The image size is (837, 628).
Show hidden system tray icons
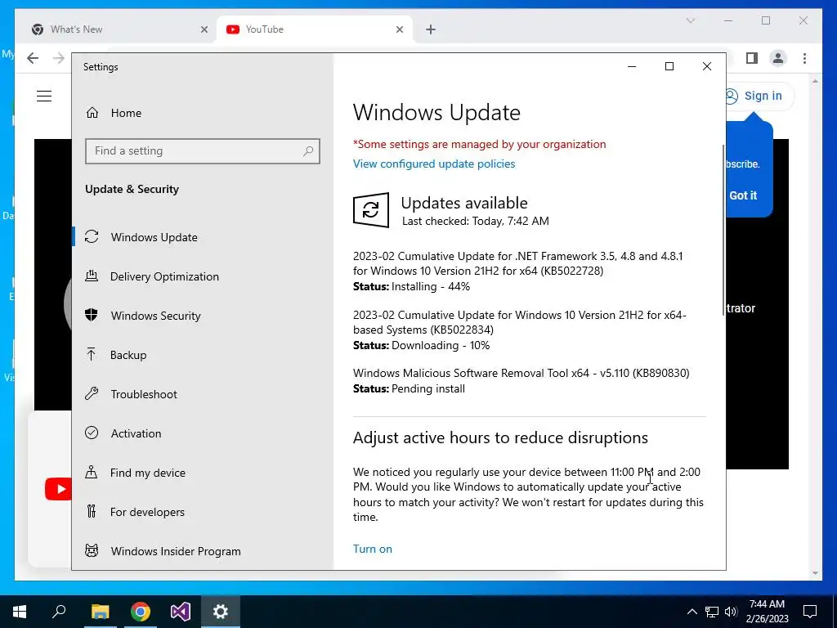pos(692,612)
